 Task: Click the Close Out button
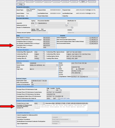(92, 2)
